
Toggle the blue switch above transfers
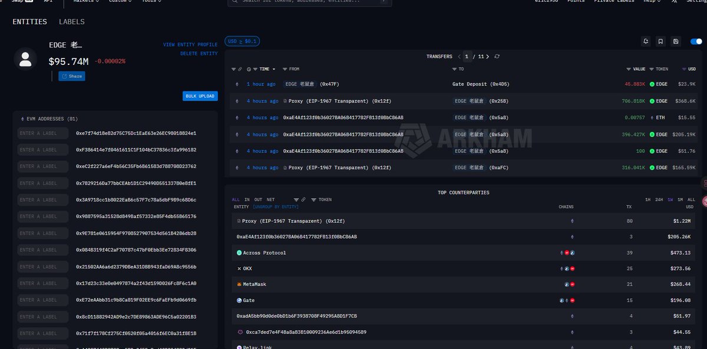696,41
